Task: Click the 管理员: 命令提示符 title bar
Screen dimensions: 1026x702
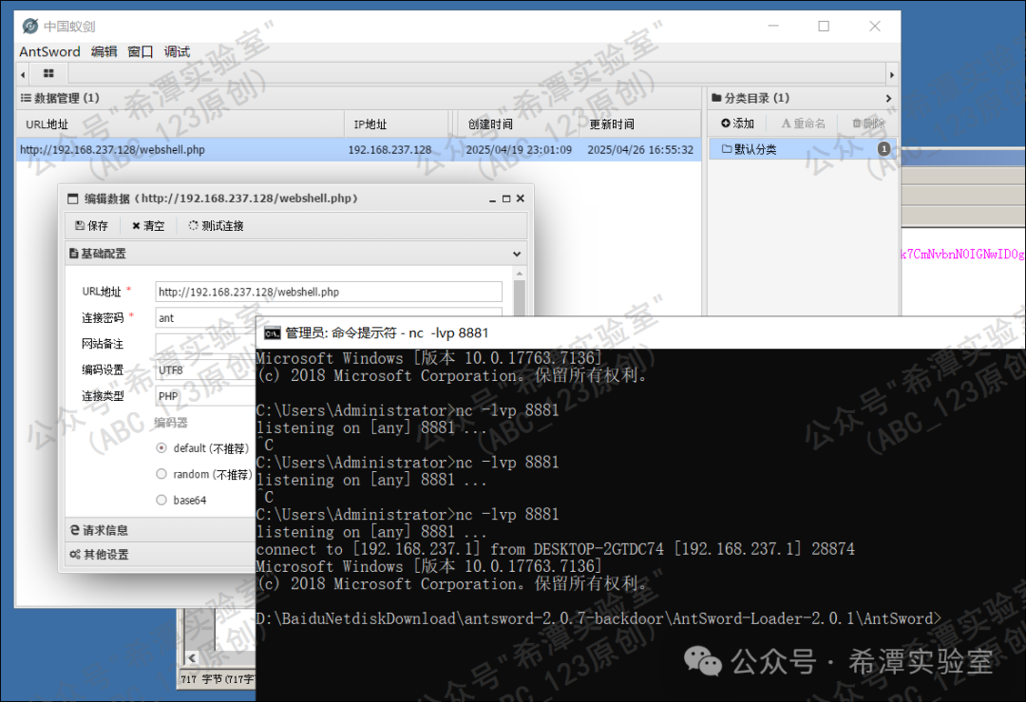Action: click(640, 333)
